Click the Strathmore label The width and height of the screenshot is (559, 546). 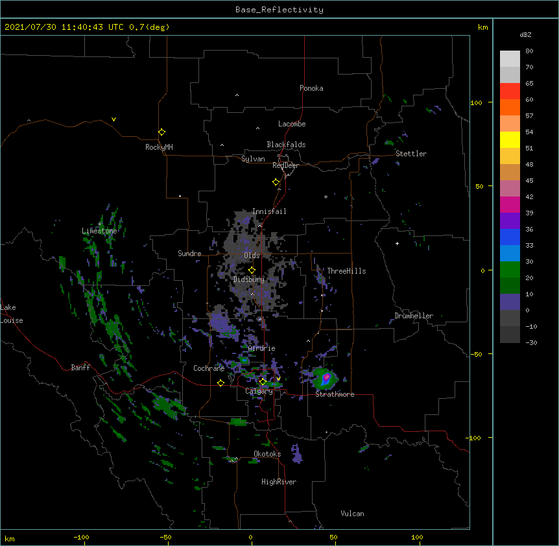[335, 394]
